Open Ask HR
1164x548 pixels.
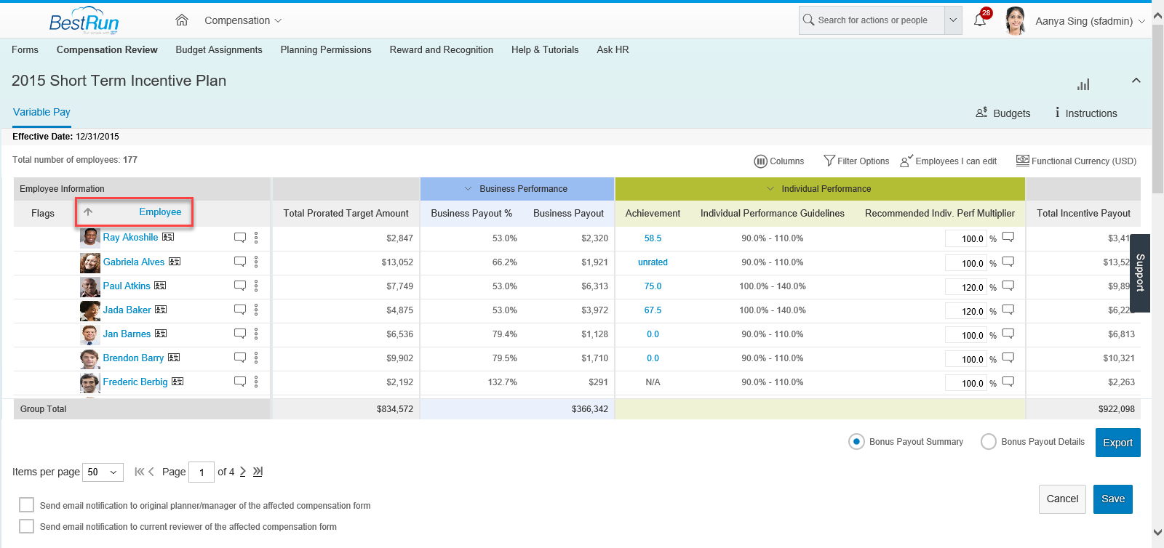tap(613, 49)
